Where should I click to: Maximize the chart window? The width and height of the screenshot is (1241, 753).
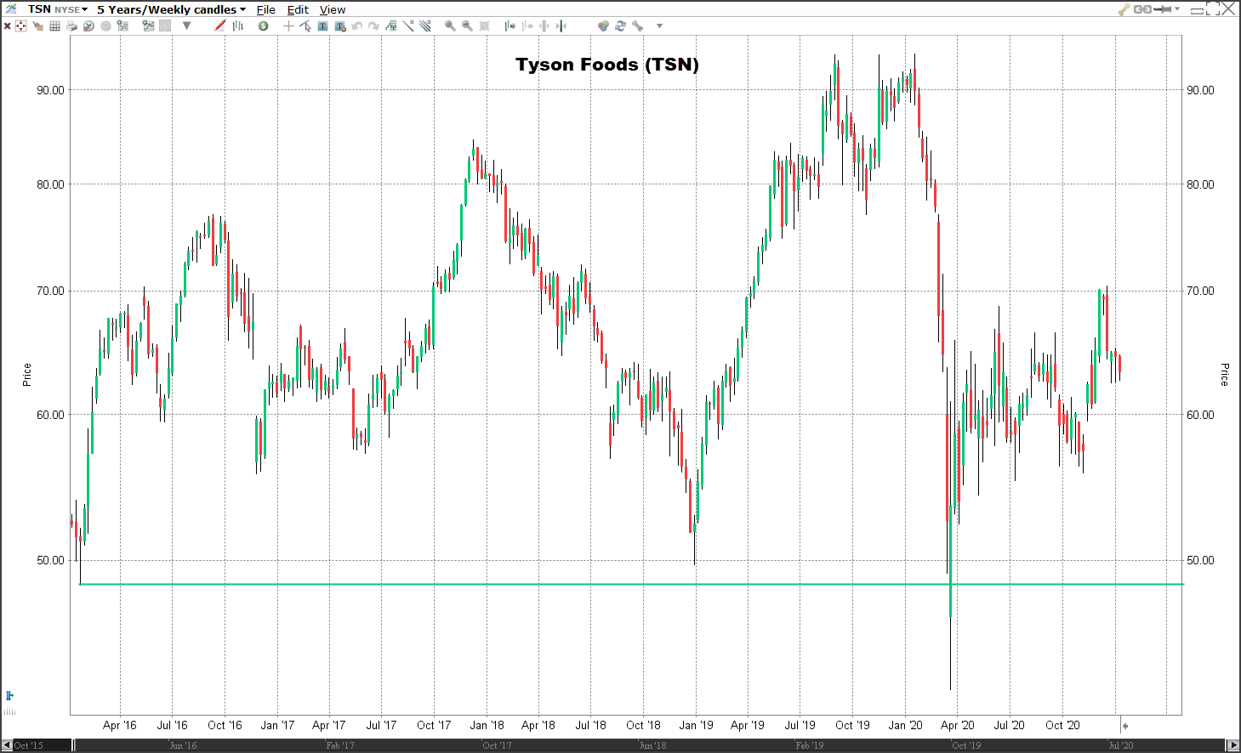tap(1213, 8)
